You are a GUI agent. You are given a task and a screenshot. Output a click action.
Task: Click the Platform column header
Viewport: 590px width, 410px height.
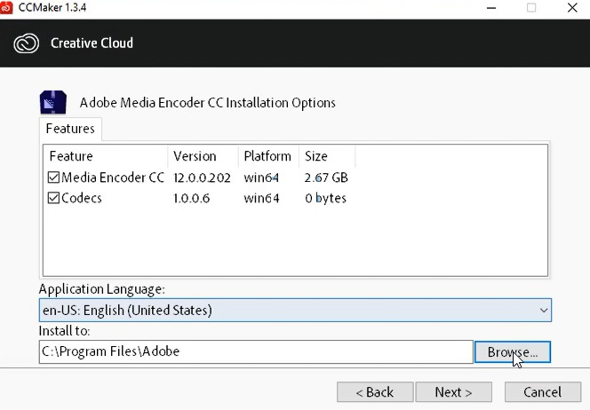tap(268, 156)
